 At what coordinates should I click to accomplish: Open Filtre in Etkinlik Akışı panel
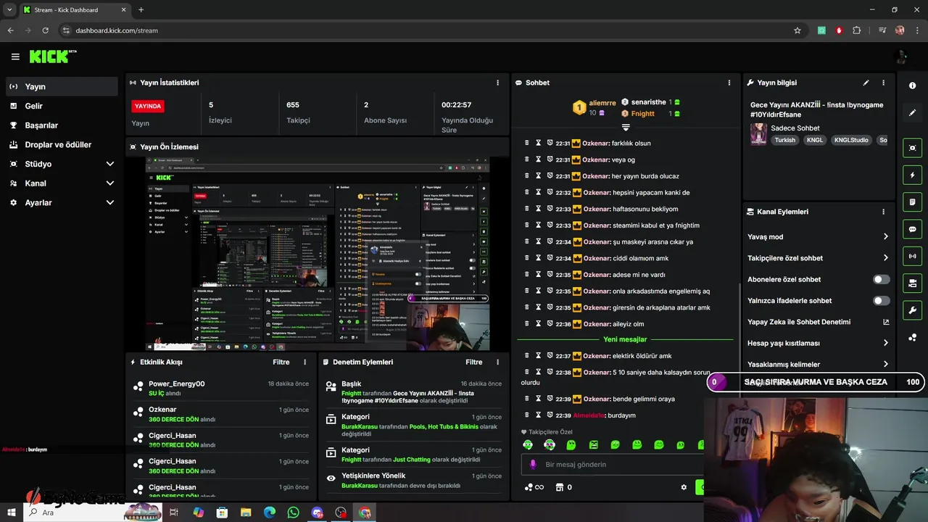281,362
